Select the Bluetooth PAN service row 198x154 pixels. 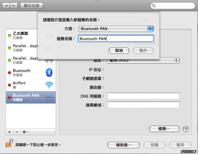(31, 97)
